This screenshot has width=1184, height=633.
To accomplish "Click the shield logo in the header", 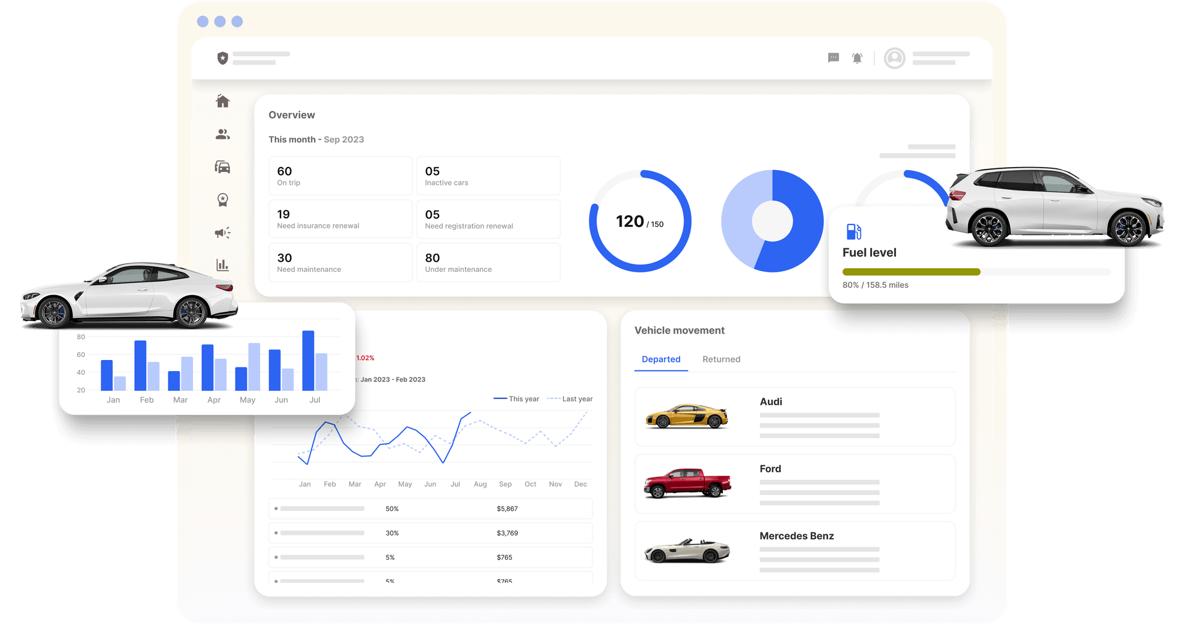I will point(223,58).
